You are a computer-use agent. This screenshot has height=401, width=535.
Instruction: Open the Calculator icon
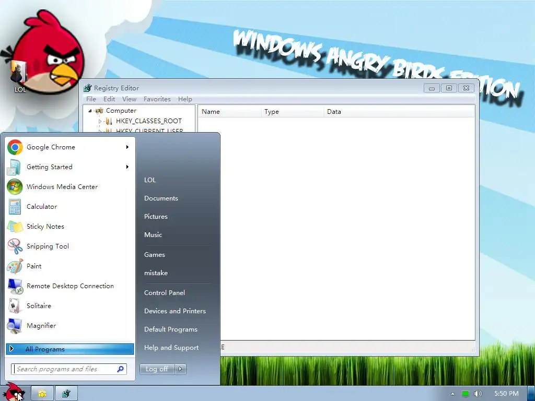click(x=15, y=207)
